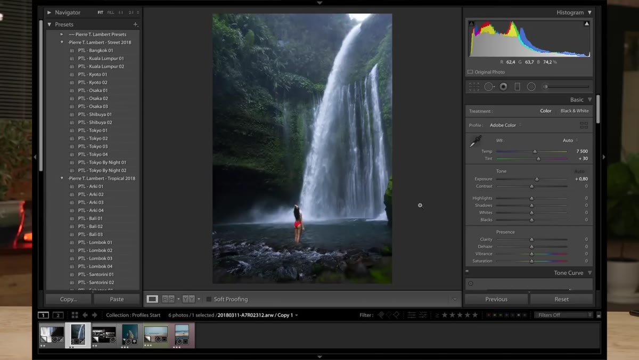Click the main window '1' display button
The height and width of the screenshot is (360, 639).
click(x=44, y=315)
